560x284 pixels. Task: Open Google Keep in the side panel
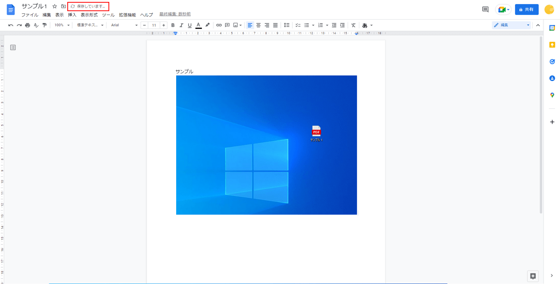(552, 45)
